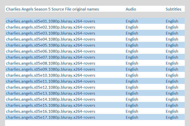
Task: Select the Audio 'English' cell for s05e13
Action: 132,93
